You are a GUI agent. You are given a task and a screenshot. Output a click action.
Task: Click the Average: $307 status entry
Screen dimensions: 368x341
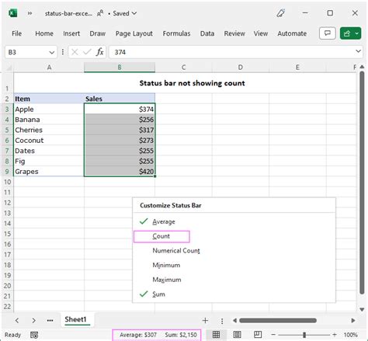pos(138,335)
